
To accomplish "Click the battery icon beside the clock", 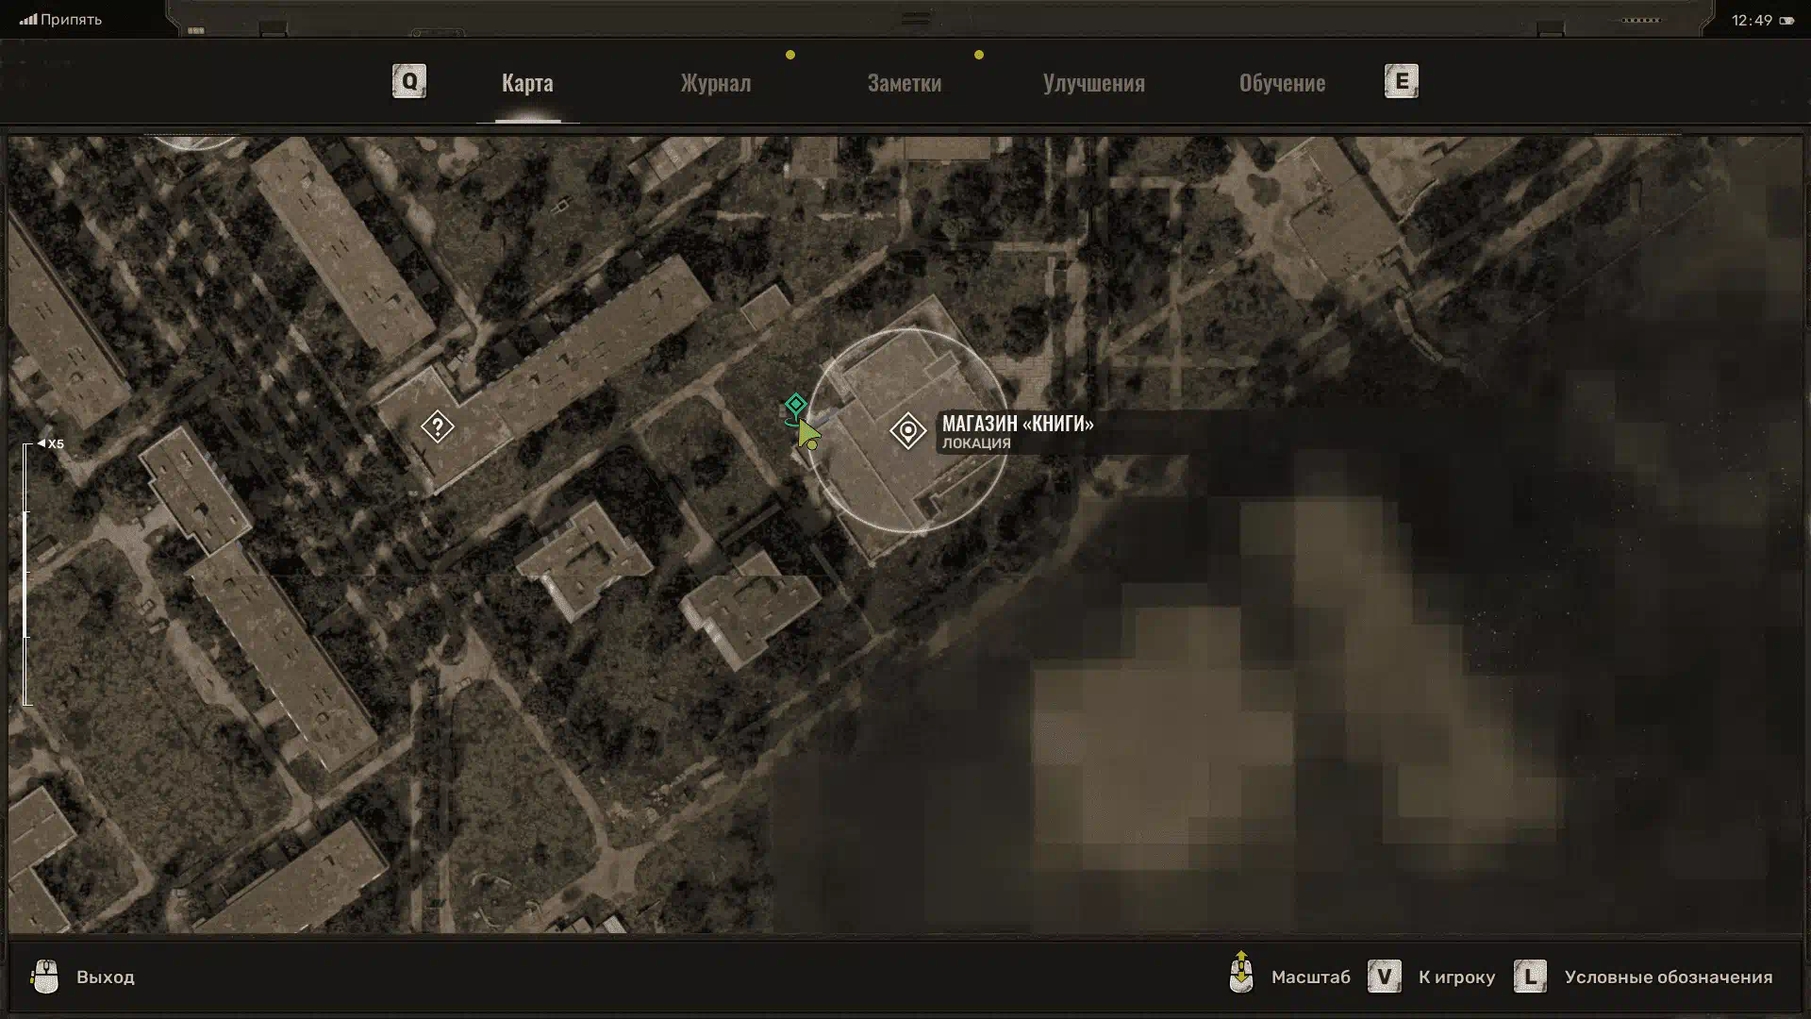I will 1786,21.
